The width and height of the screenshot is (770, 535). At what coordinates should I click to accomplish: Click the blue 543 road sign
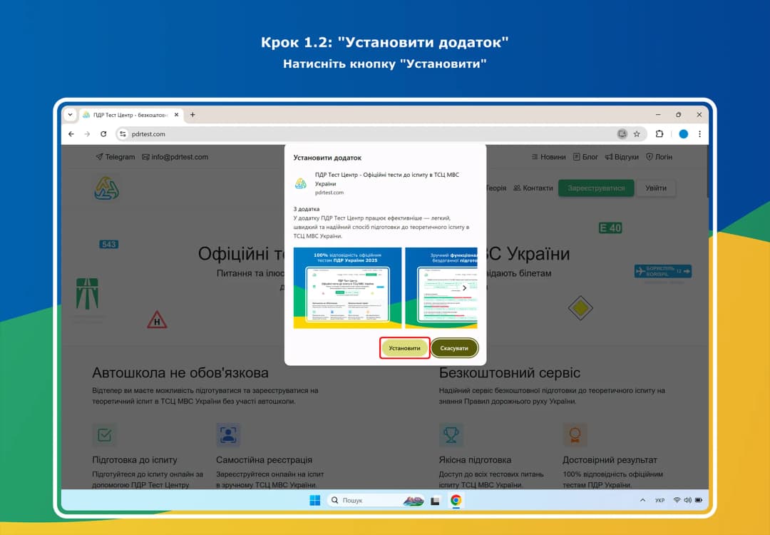click(108, 244)
